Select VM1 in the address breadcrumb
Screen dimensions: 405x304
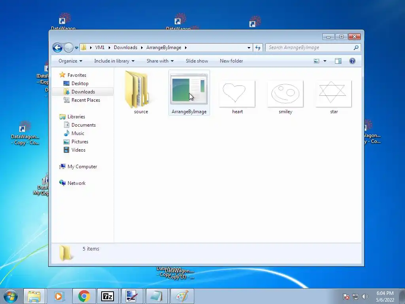pyautogui.click(x=100, y=47)
